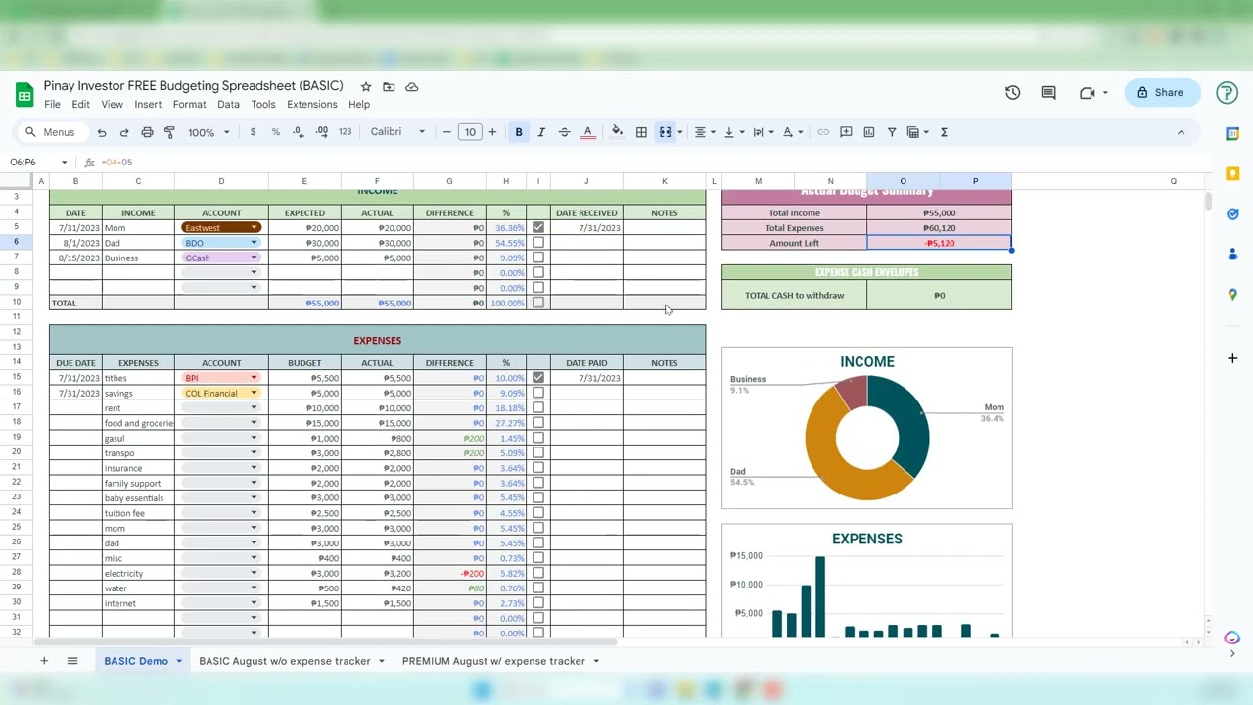The height and width of the screenshot is (705, 1253).
Task: Open version history clock icon
Action: [x=1012, y=92]
